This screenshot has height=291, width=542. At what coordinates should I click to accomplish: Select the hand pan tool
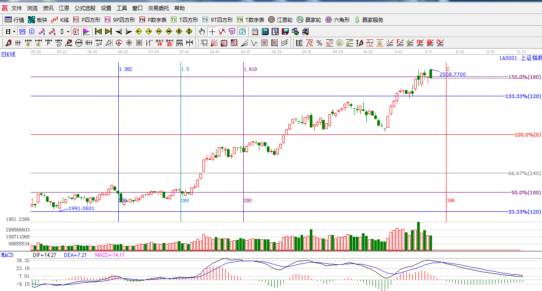coord(202,32)
